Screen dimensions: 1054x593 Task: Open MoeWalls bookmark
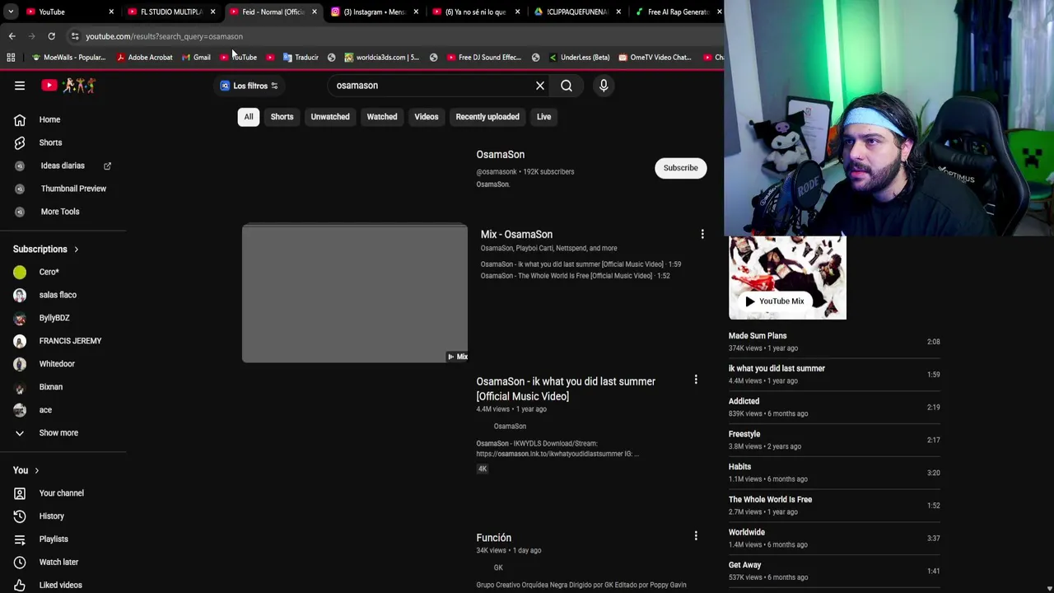point(68,57)
